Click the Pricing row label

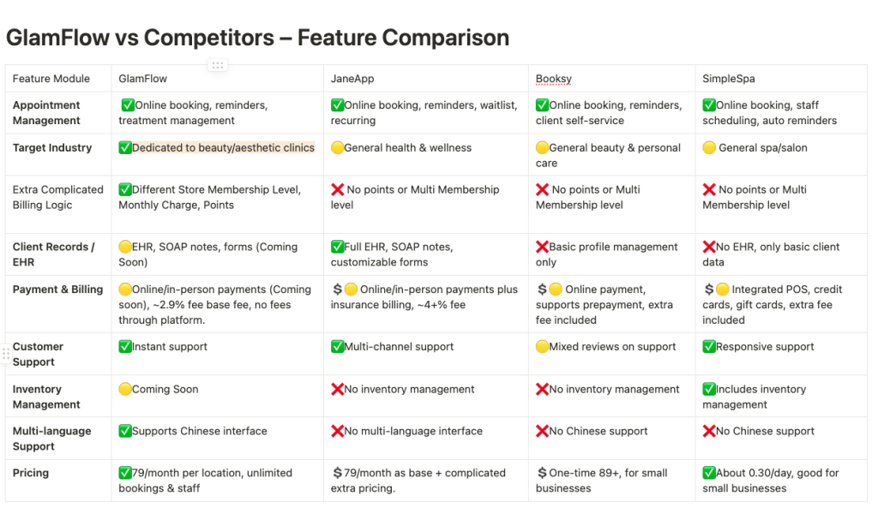[x=31, y=473]
